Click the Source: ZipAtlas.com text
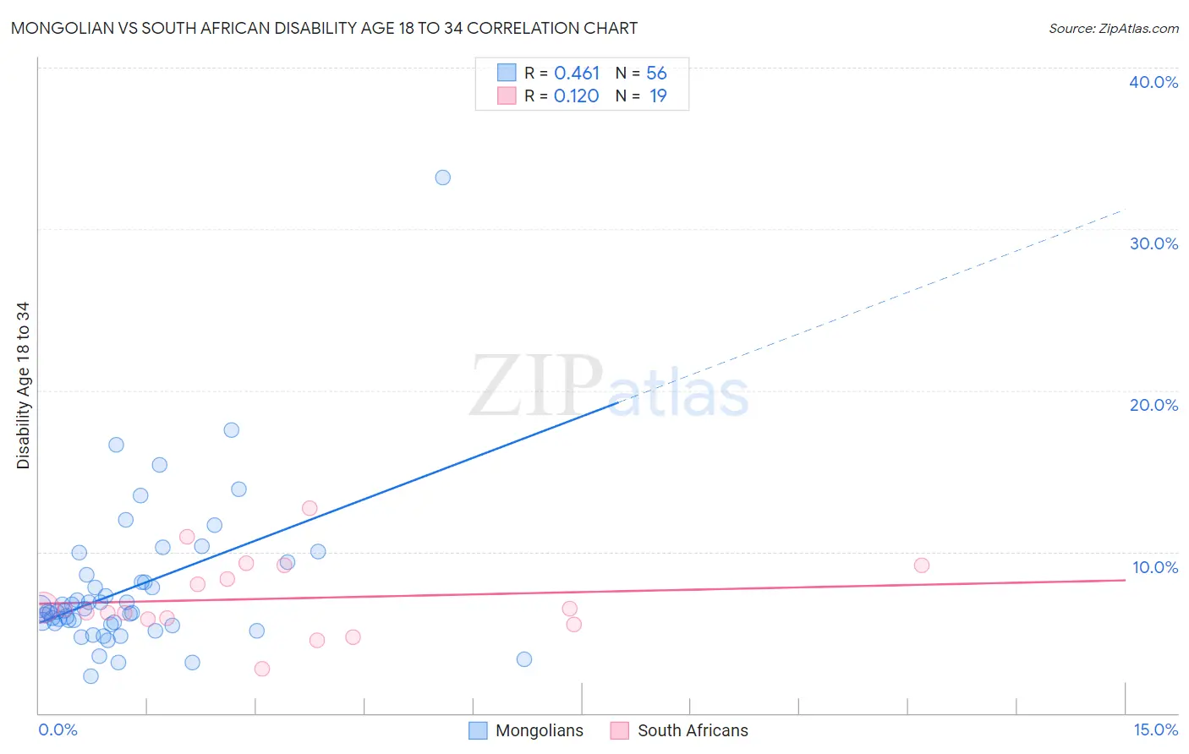The height and width of the screenshot is (754, 1189). point(1114,29)
